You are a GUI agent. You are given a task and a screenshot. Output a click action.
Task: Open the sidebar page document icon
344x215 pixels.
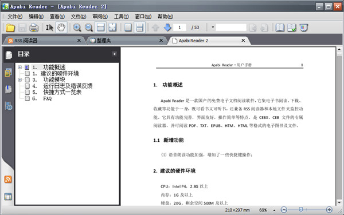pos(9,55)
